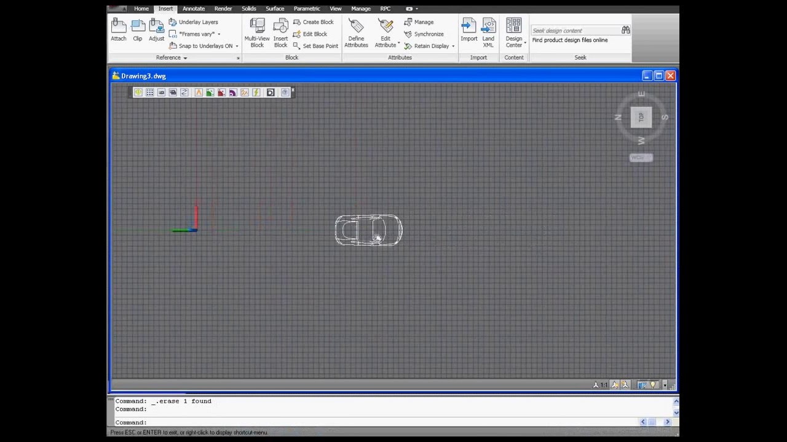The width and height of the screenshot is (787, 442).
Task: Toggle Snap to Underlays ON setting
Action: click(x=200, y=46)
